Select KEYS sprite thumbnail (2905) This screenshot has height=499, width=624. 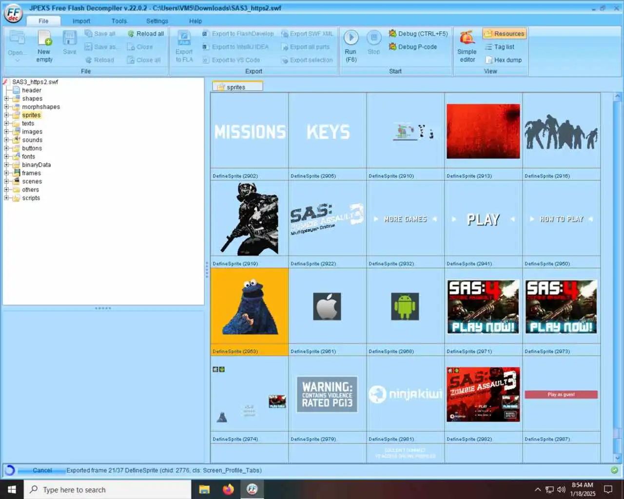[x=328, y=132]
